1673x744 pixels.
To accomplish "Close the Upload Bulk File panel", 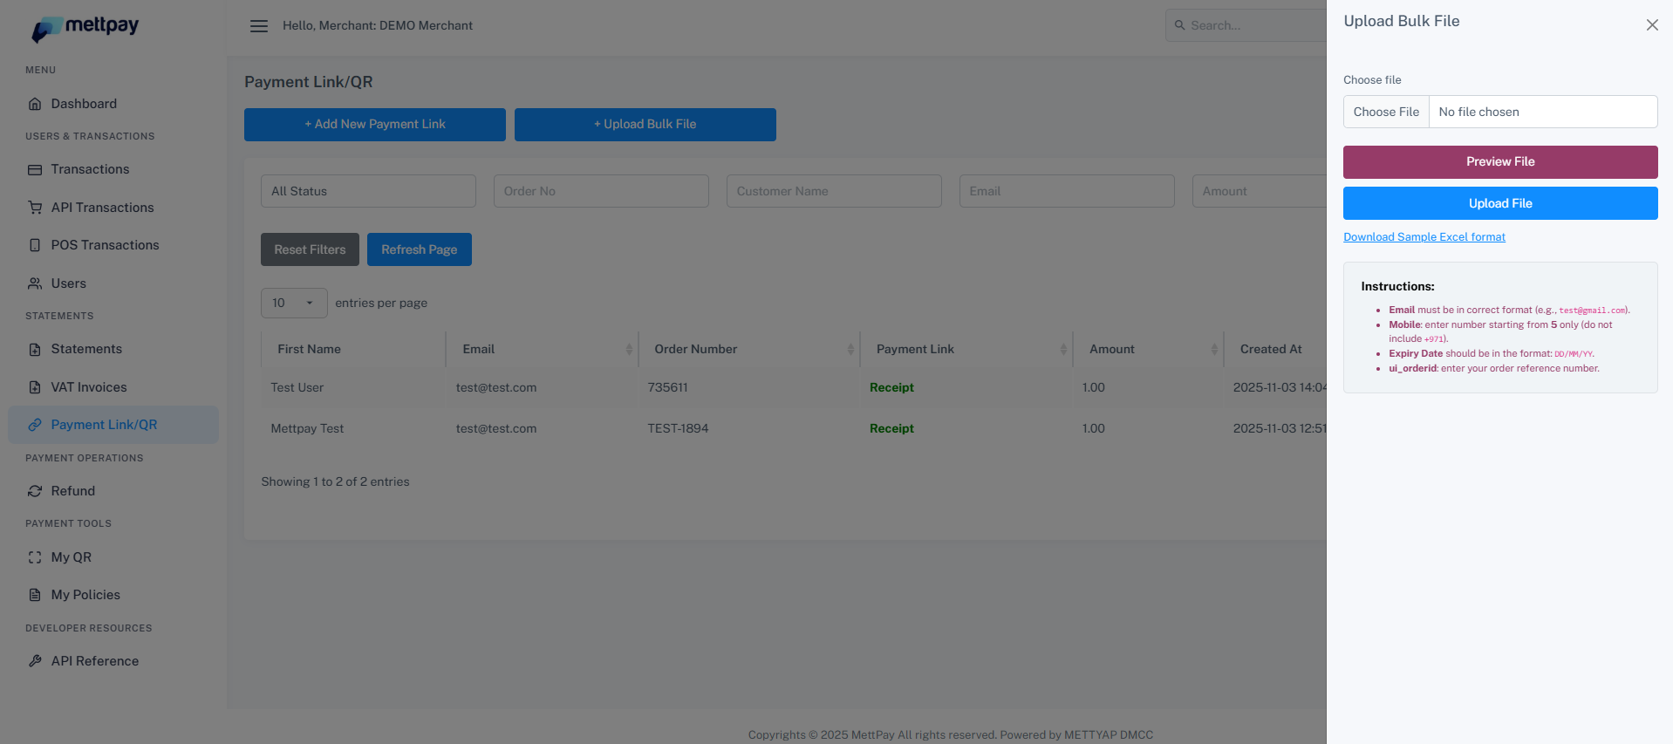I will point(1652,25).
